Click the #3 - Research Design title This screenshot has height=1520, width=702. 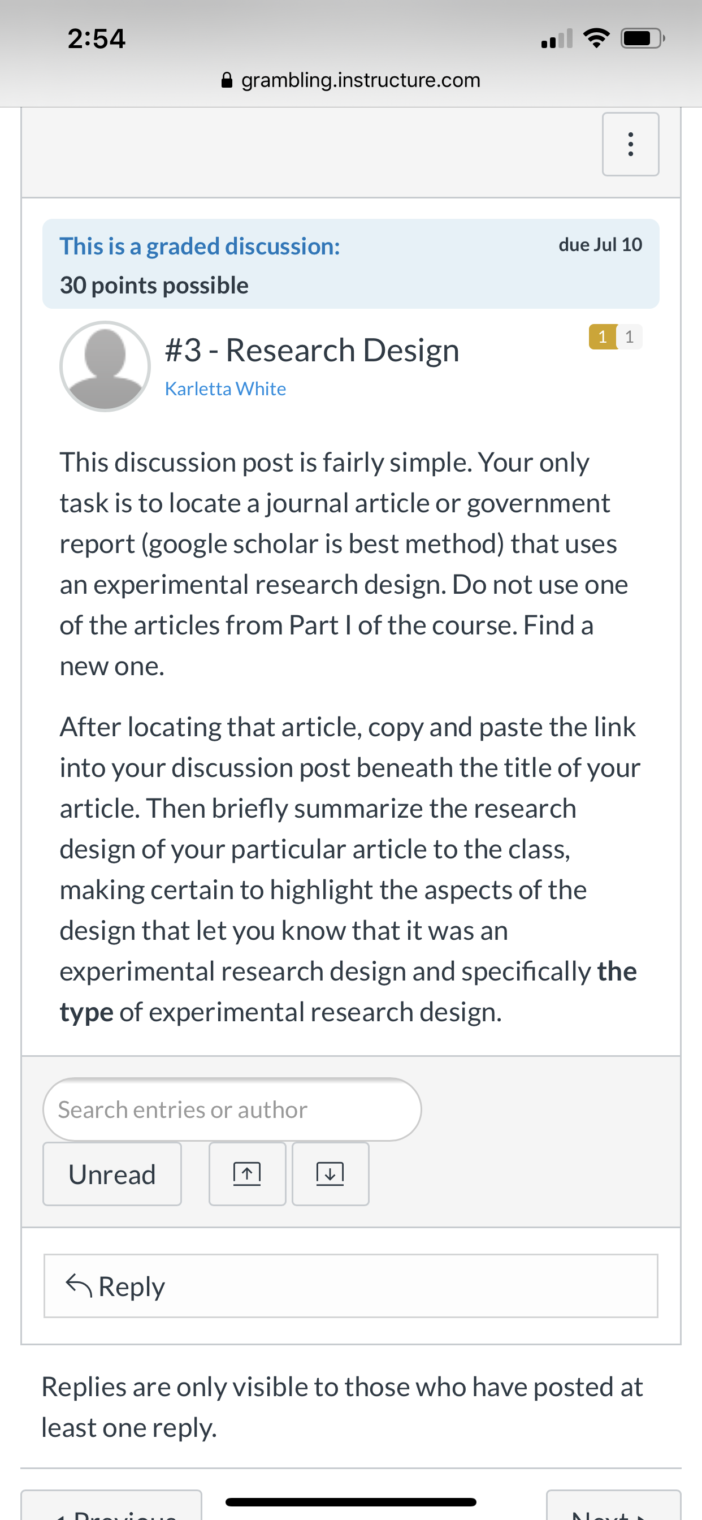pos(312,350)
